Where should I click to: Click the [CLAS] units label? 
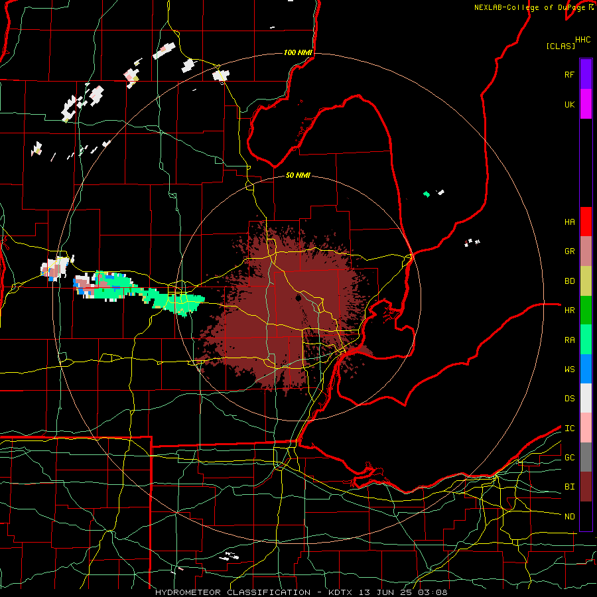point(561,46)
